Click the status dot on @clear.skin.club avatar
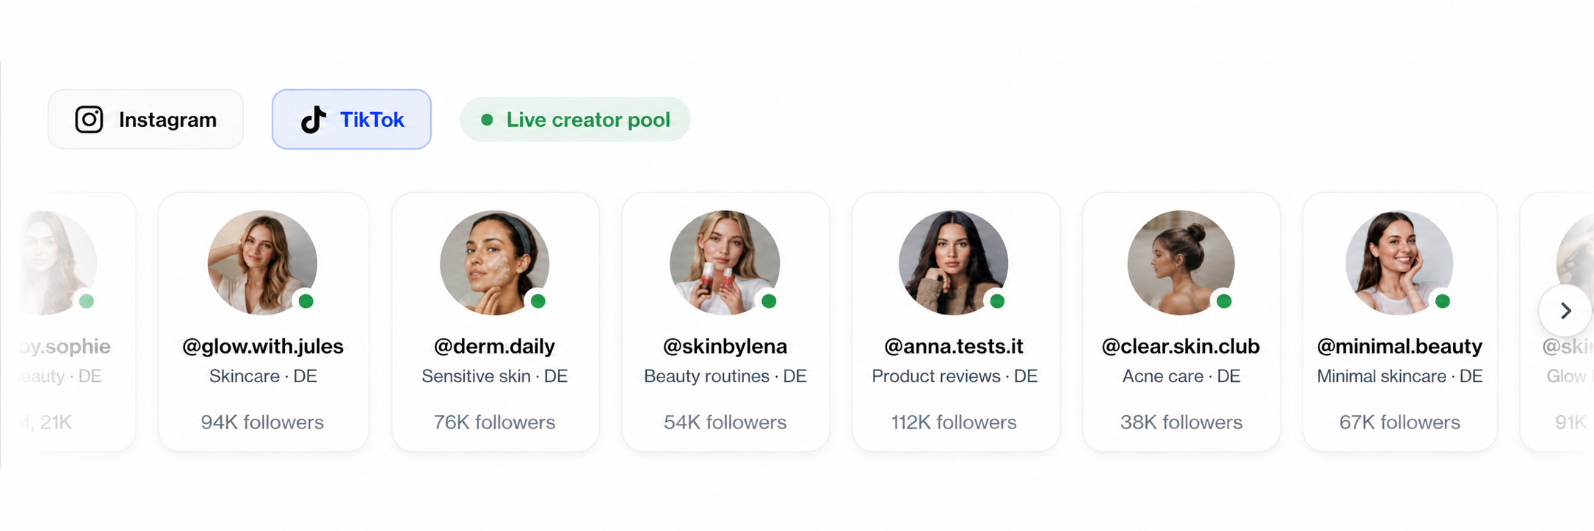 [x=1224, y=301]
